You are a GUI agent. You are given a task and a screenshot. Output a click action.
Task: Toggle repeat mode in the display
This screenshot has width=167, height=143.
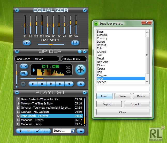(68, 72)
